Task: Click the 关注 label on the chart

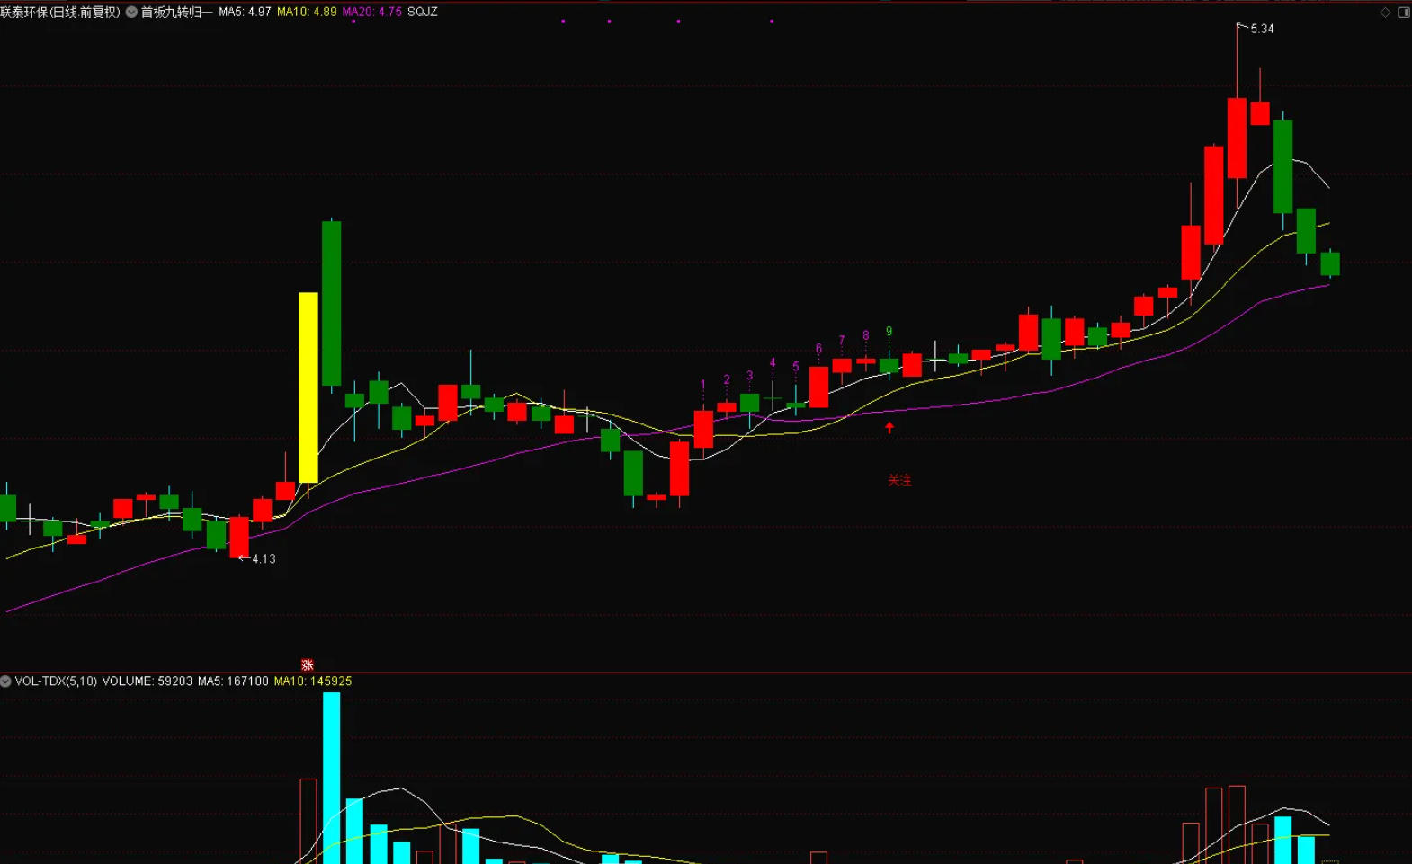Action: click(x=899, y=481)
